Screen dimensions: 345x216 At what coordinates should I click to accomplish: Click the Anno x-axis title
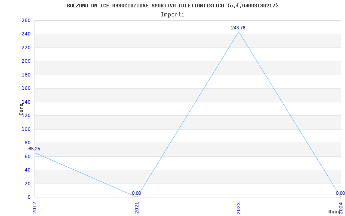click(x=334, y=212)
